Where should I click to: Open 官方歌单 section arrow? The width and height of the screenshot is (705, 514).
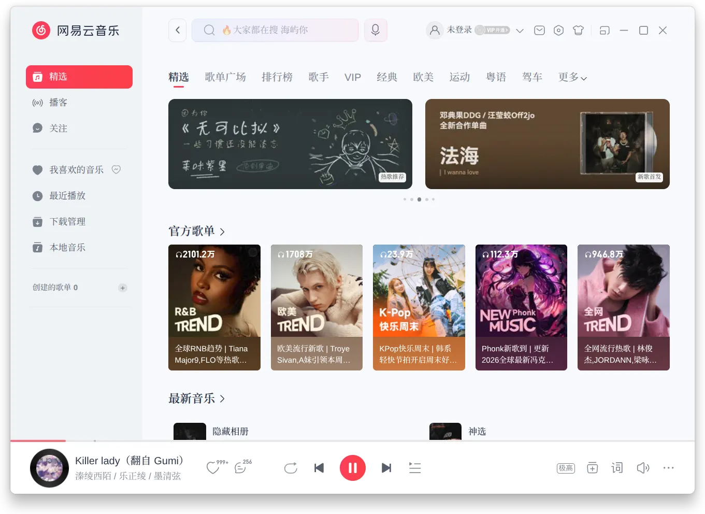tap(222, 232)
